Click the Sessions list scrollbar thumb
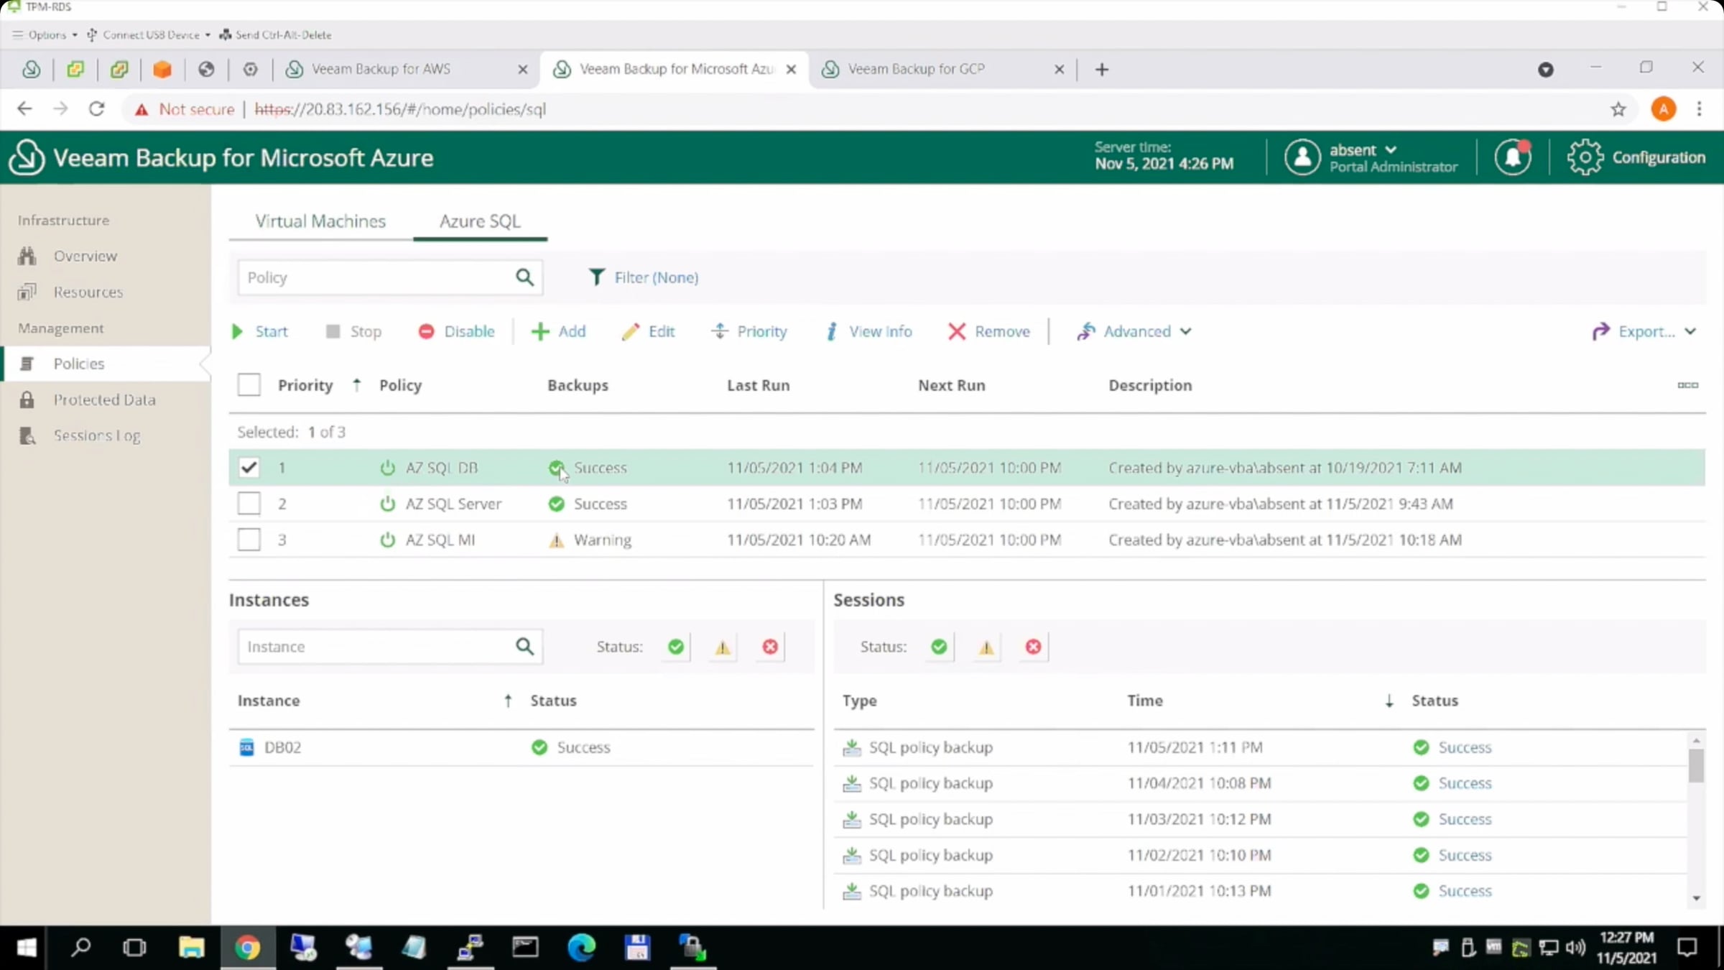This screenshot has height=970, width=1724. (1696, 765)
